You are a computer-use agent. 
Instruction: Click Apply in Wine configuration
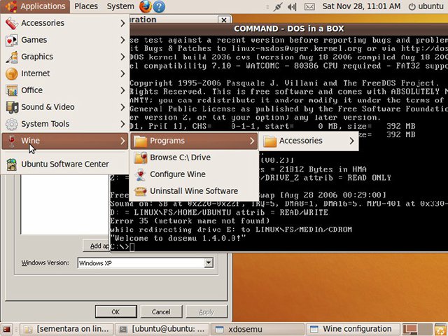coord(206,311)
